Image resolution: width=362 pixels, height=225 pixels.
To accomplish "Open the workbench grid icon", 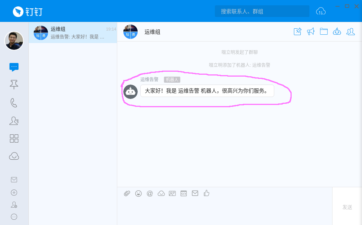I will (14, 139).
